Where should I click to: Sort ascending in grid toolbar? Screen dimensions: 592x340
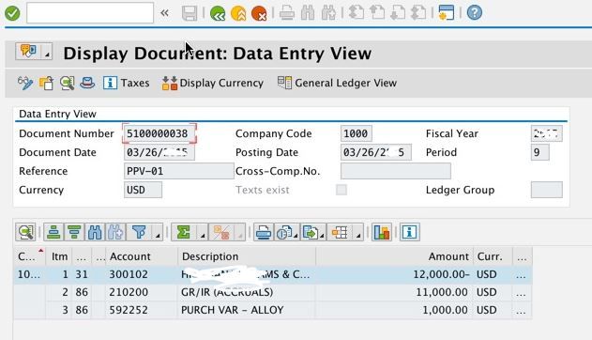click(x=53, y=232)
